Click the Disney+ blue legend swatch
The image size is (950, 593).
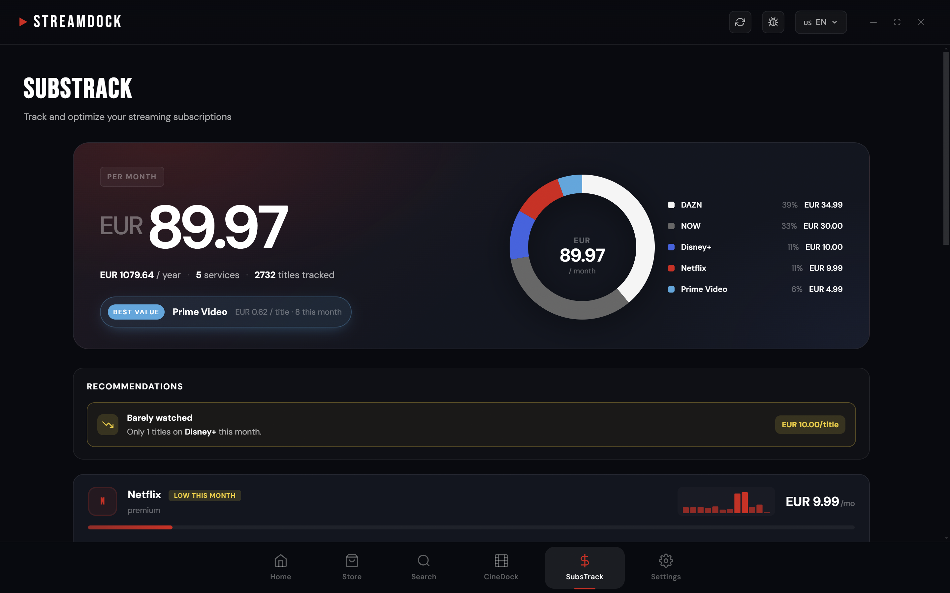click(x=671, y=247)
